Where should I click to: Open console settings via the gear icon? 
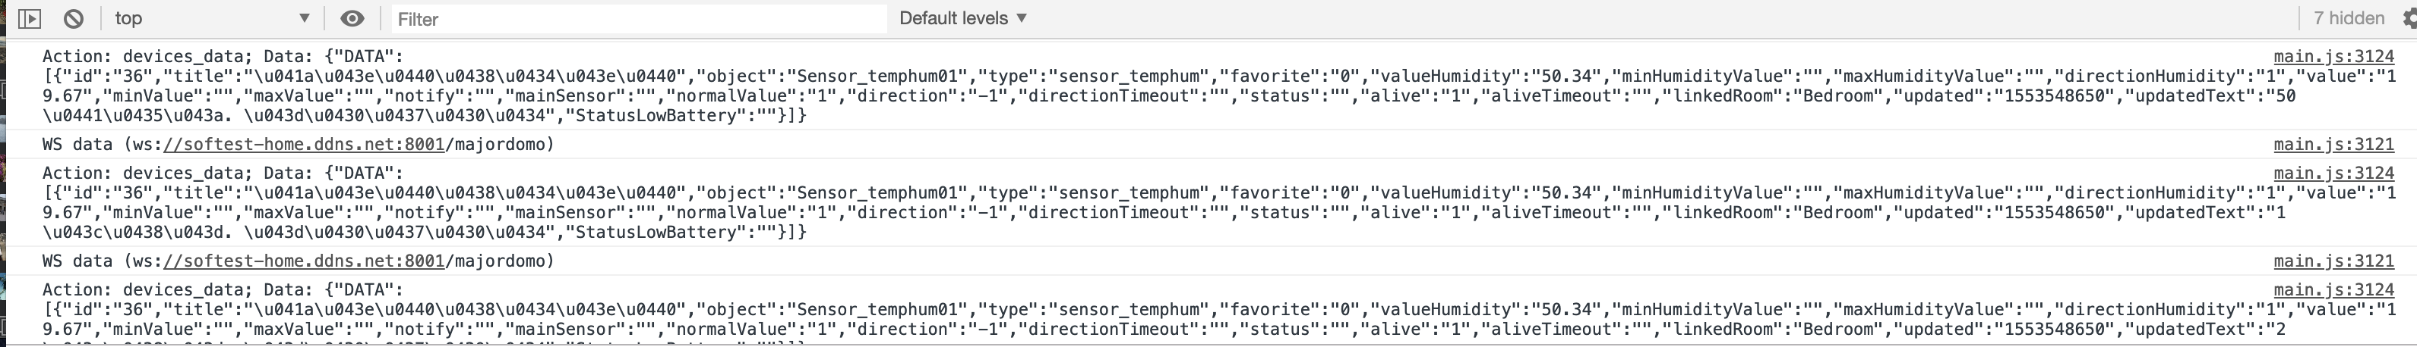pyautogui.click(x=2409, y=19)
